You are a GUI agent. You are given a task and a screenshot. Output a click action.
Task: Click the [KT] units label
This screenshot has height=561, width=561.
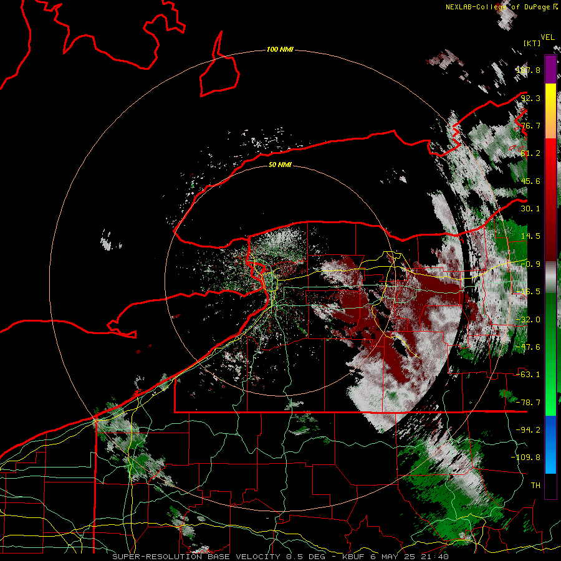[532, 43]
